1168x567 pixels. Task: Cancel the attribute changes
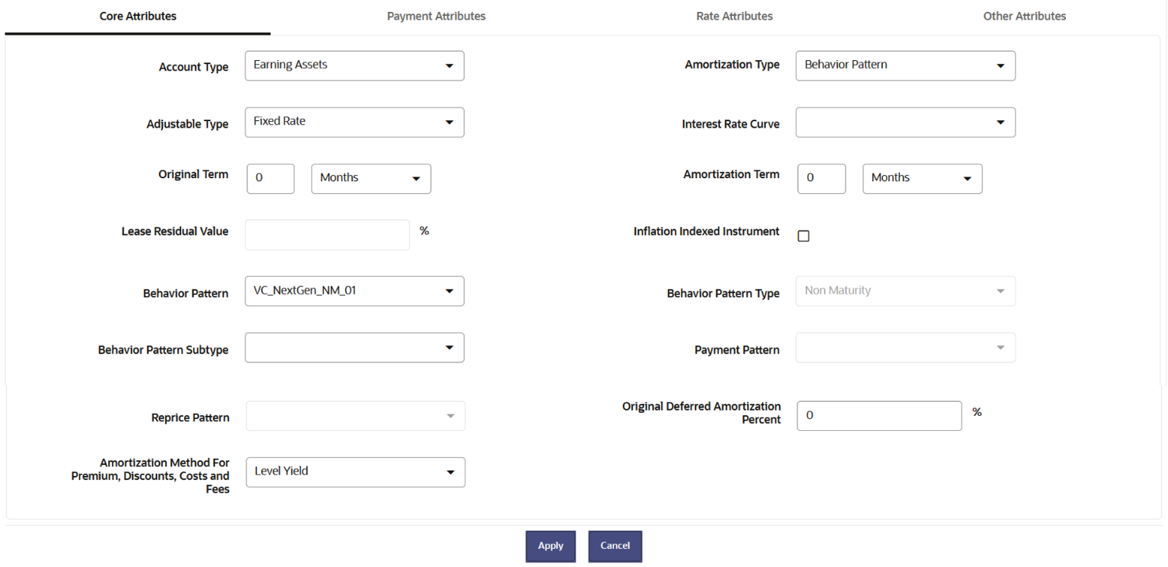coord(615,546)
